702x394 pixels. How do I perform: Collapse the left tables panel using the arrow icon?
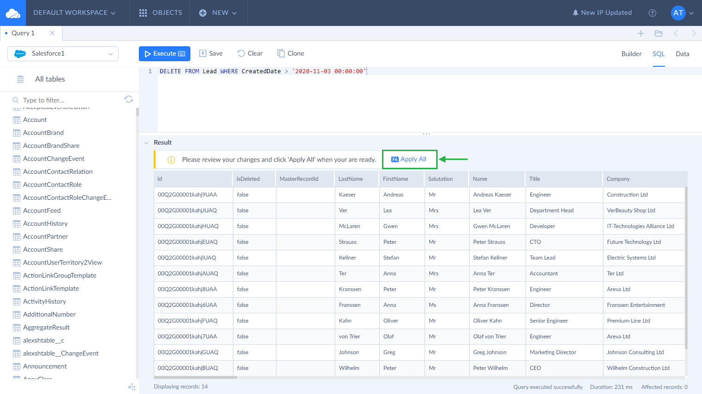(x=132, y=387)
